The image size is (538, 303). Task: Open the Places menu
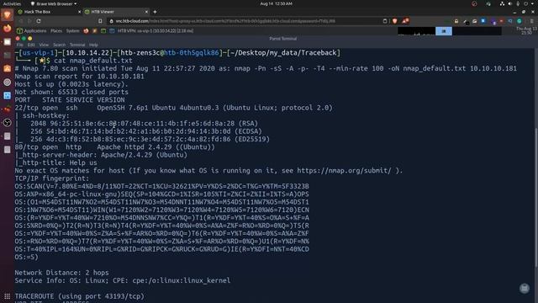pyautogui.click(x=56, y=31)
